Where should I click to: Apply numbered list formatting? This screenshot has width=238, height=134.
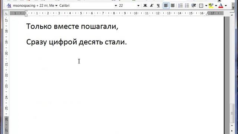coord(180,6)
